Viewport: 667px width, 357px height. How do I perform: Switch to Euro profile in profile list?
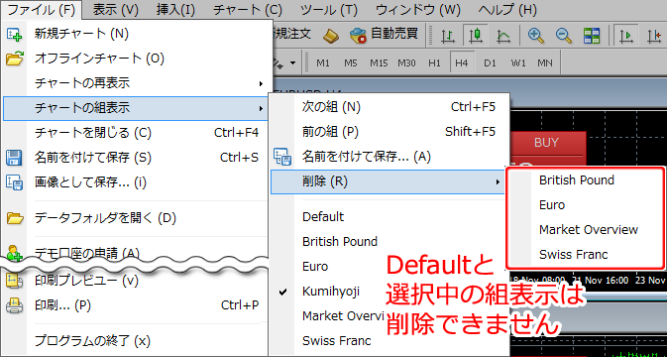click(x=315, y=267)
